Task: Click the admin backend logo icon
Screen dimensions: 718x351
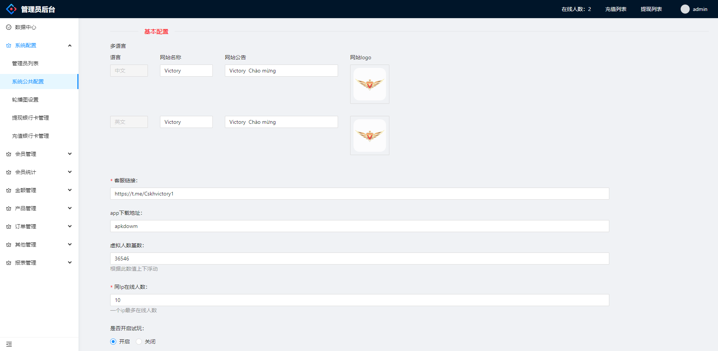Action: pyautogui.click(x=11, y=9)
